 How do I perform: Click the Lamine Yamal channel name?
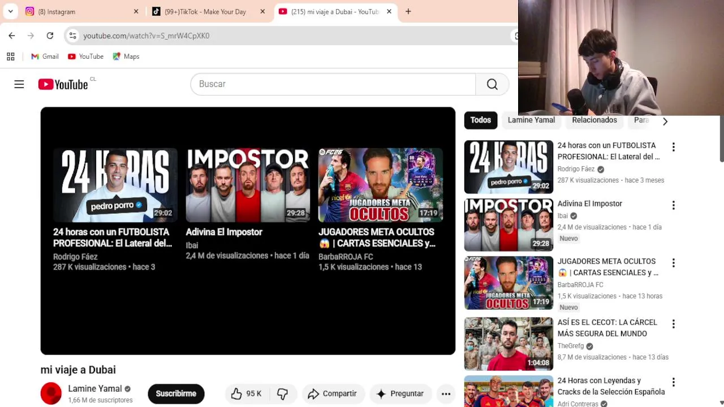[x=95, y=389]
